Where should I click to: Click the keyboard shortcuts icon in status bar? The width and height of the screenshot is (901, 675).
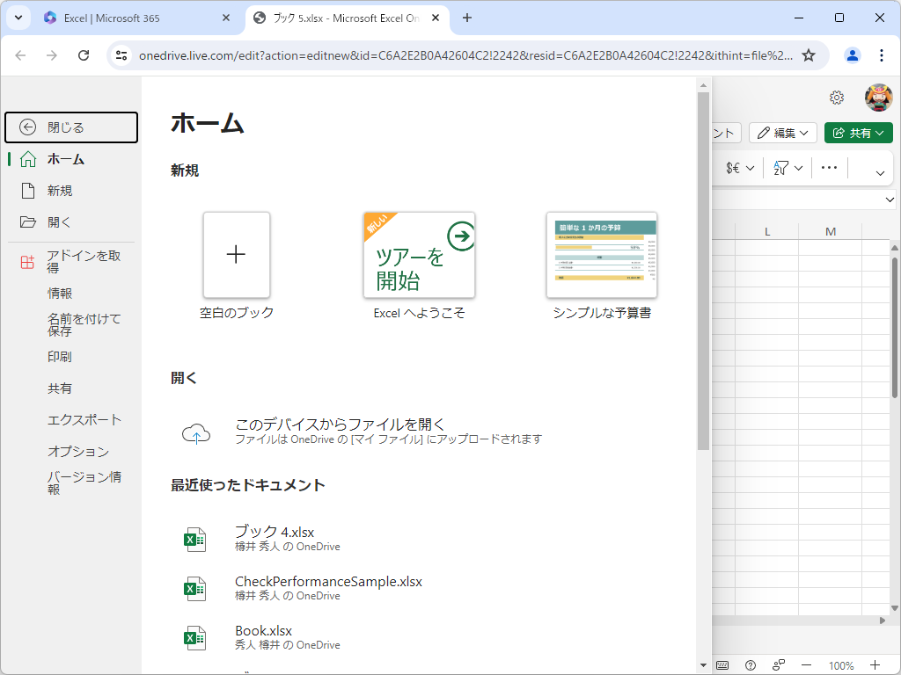(x=721, y=665)
